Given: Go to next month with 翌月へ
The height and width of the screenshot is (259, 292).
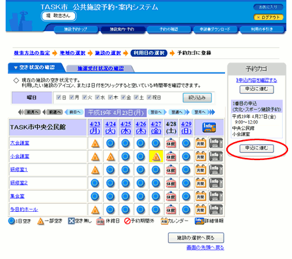Looking at the screenshot, I should point(203,112).
